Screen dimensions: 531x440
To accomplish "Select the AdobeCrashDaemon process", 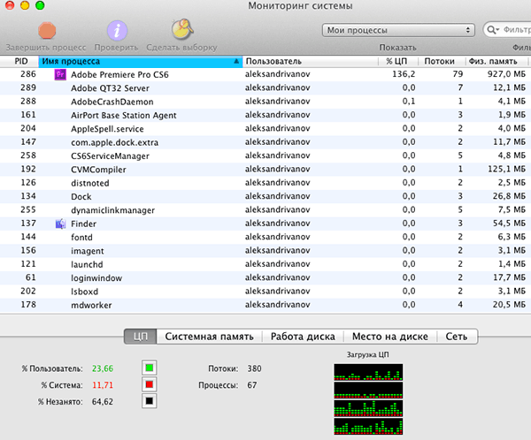I will 112,102.
